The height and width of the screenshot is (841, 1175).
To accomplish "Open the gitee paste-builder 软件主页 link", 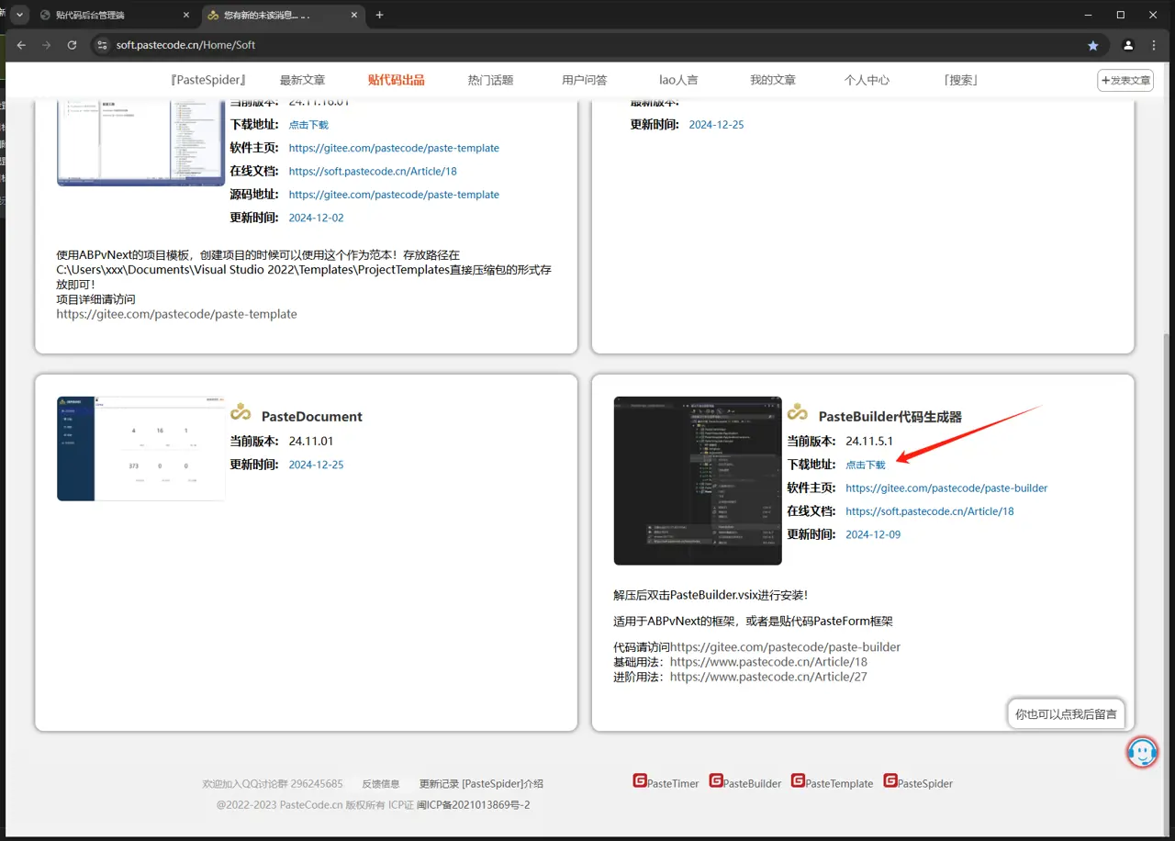I will tap(946, 488).
